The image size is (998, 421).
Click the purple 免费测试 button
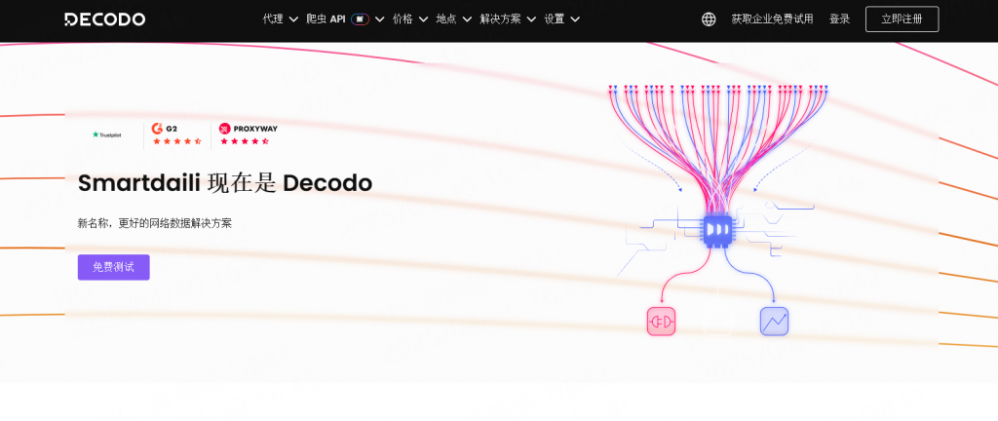coord(113,267)
